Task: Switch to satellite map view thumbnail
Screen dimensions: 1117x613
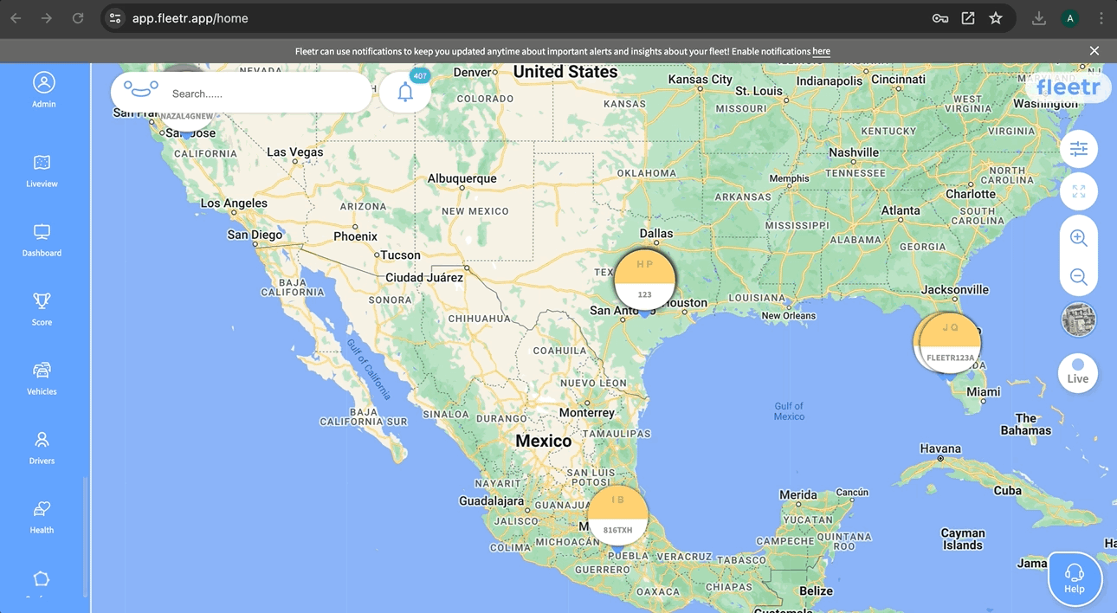Action: click(x=1079, y=319)
